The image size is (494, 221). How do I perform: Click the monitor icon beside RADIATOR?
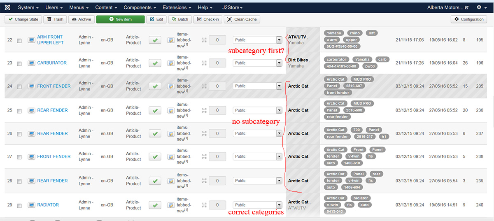(x=32, y=205)
